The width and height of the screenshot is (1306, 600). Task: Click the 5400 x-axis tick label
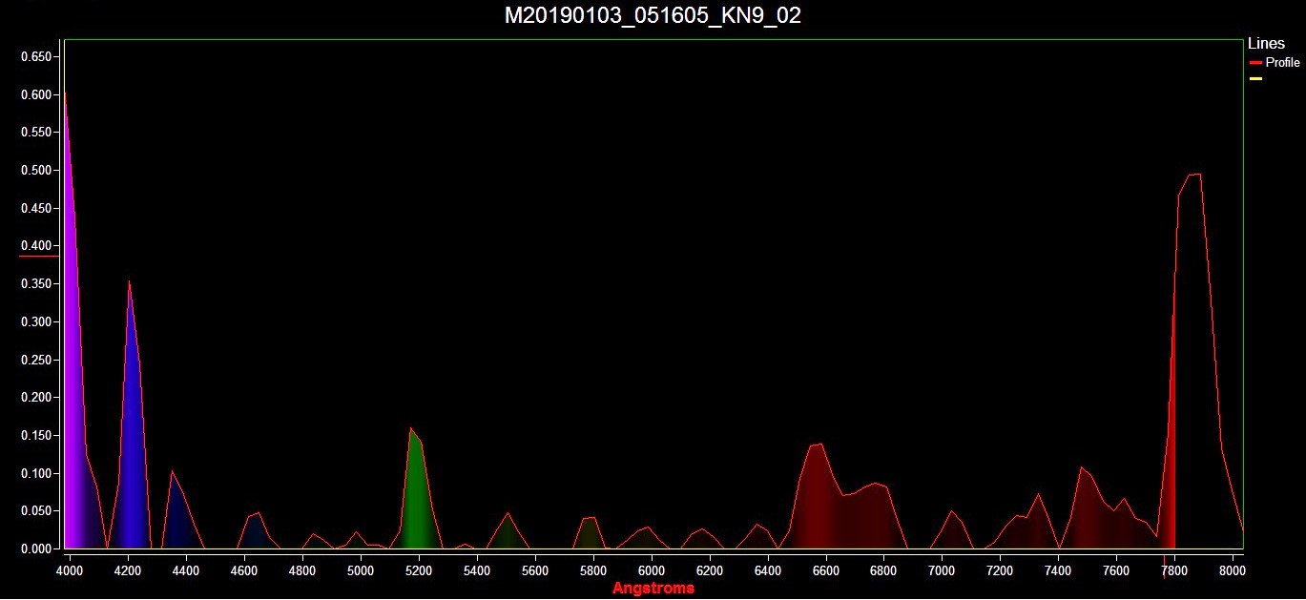(x=477, y=570)
